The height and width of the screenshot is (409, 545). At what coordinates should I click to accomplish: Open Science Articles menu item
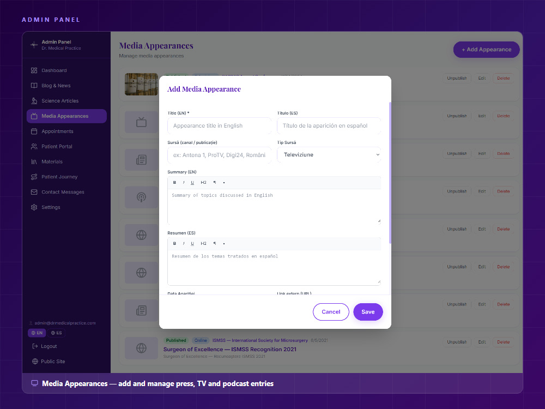[x=66, y=101]
